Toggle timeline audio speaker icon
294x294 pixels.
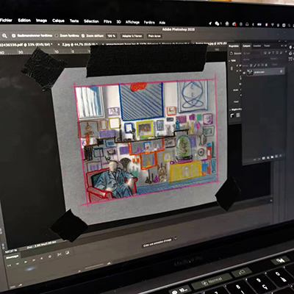click(x=41, y=258)
